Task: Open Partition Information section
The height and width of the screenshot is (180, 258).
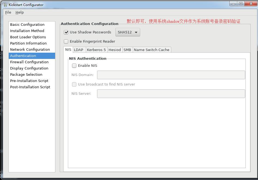Action: (32, 43)
